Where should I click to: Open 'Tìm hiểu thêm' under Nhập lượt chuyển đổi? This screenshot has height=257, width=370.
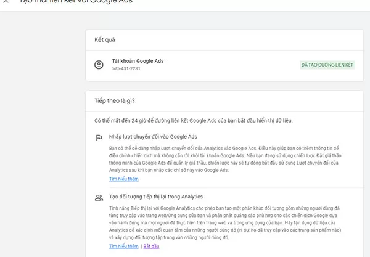tap(124, 179)
